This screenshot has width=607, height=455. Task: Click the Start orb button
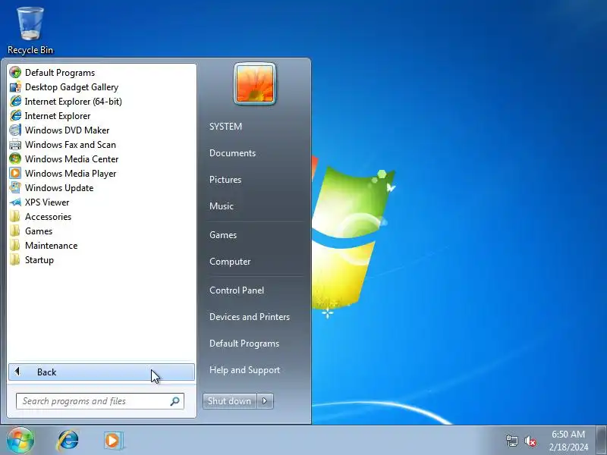(20, 440)
